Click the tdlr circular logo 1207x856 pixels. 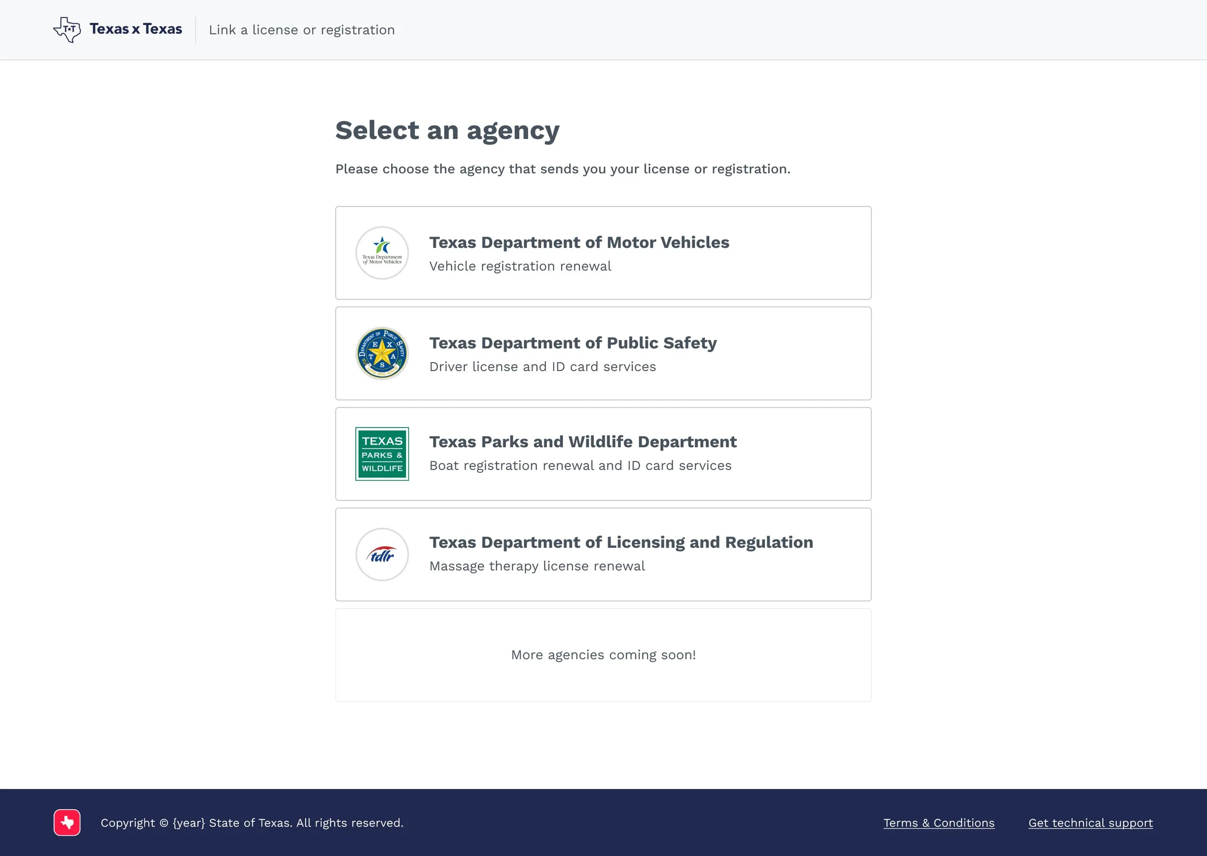tap(382, 554)
